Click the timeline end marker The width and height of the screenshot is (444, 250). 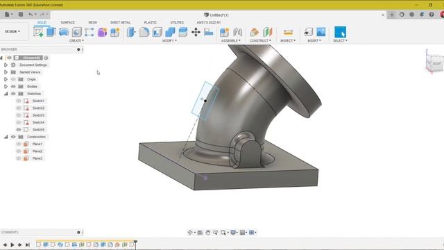135,244
